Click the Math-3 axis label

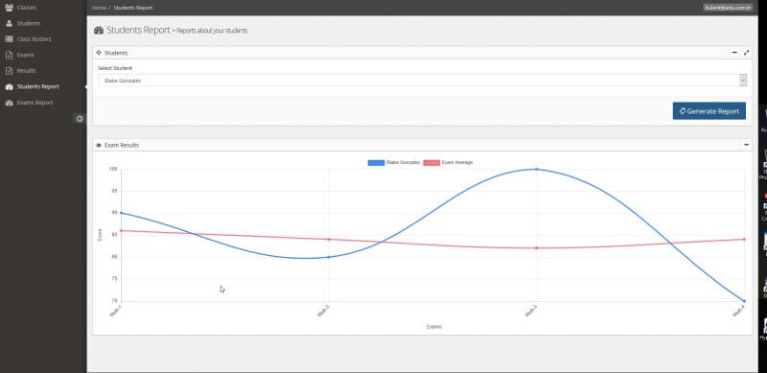pos(531,311)
